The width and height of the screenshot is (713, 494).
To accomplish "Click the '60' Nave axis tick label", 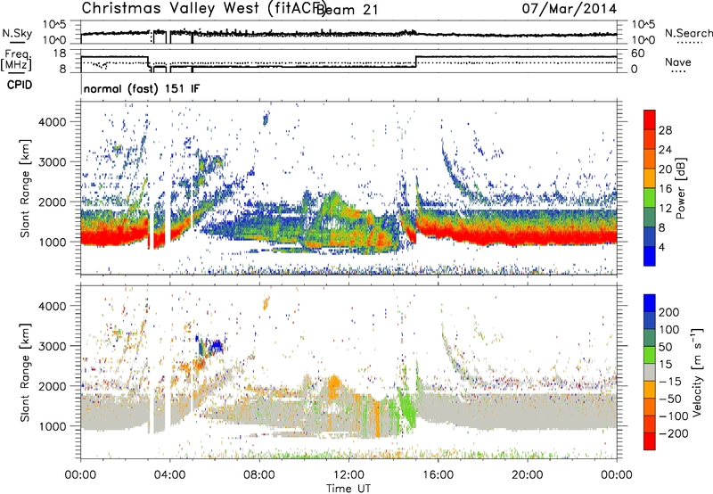I will click(x=638, y=54).
